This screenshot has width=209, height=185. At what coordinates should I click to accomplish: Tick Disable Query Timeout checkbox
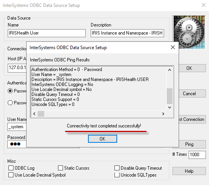pyautogui.click(x=117, y=168)
